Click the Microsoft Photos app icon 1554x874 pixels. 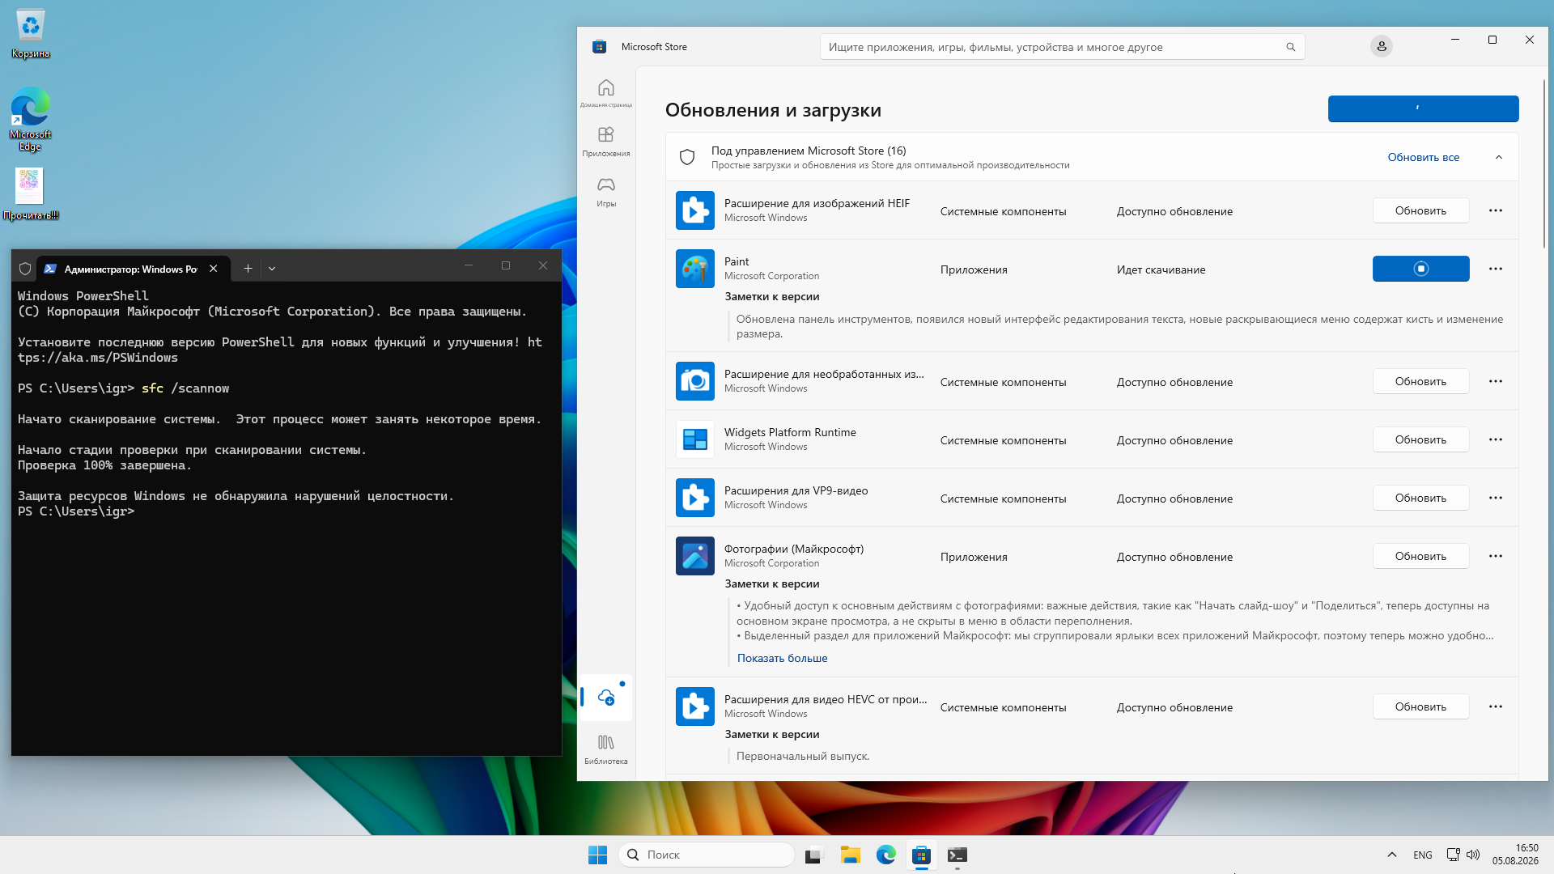[695, 556]
